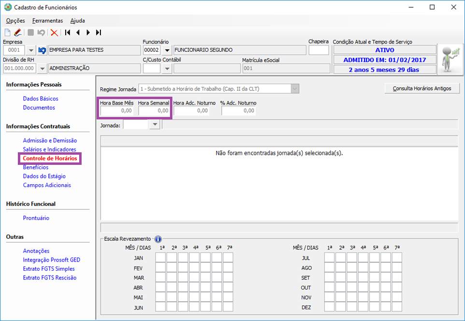This screenshot has height=321, width=465.
Task: Click the Chapeira input field
Action: click(319, 50)
